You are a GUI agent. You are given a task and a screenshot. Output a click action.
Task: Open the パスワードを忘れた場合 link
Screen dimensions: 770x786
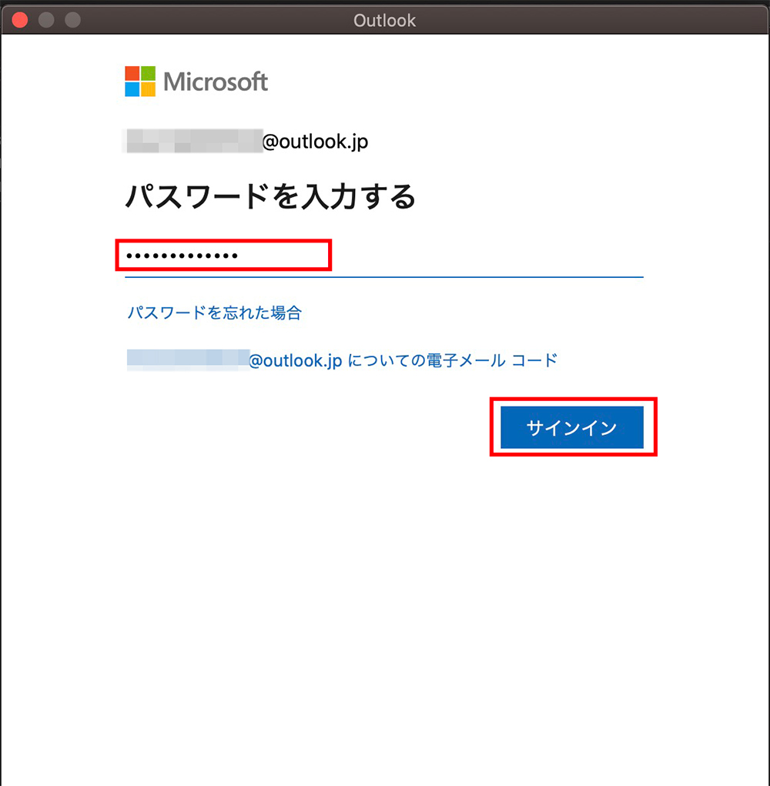point(215,313)
